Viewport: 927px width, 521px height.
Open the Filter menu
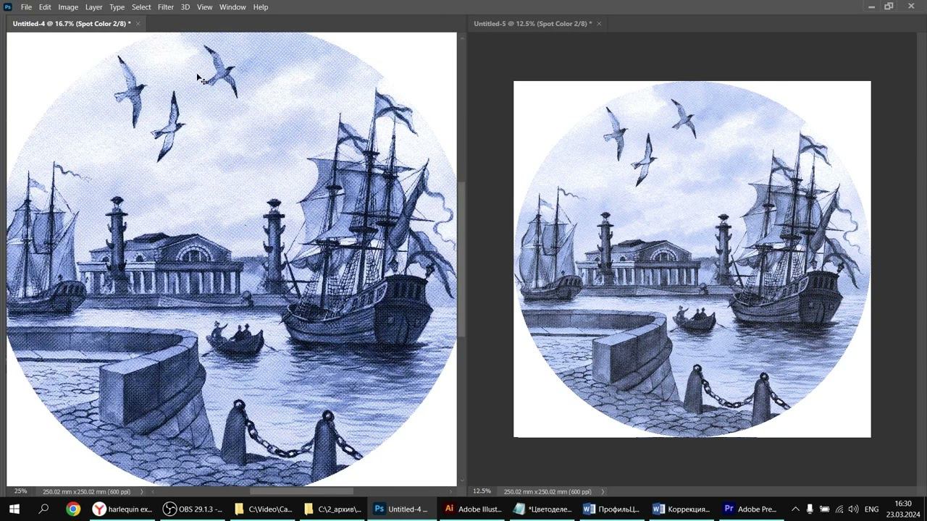tap(166, 7)
